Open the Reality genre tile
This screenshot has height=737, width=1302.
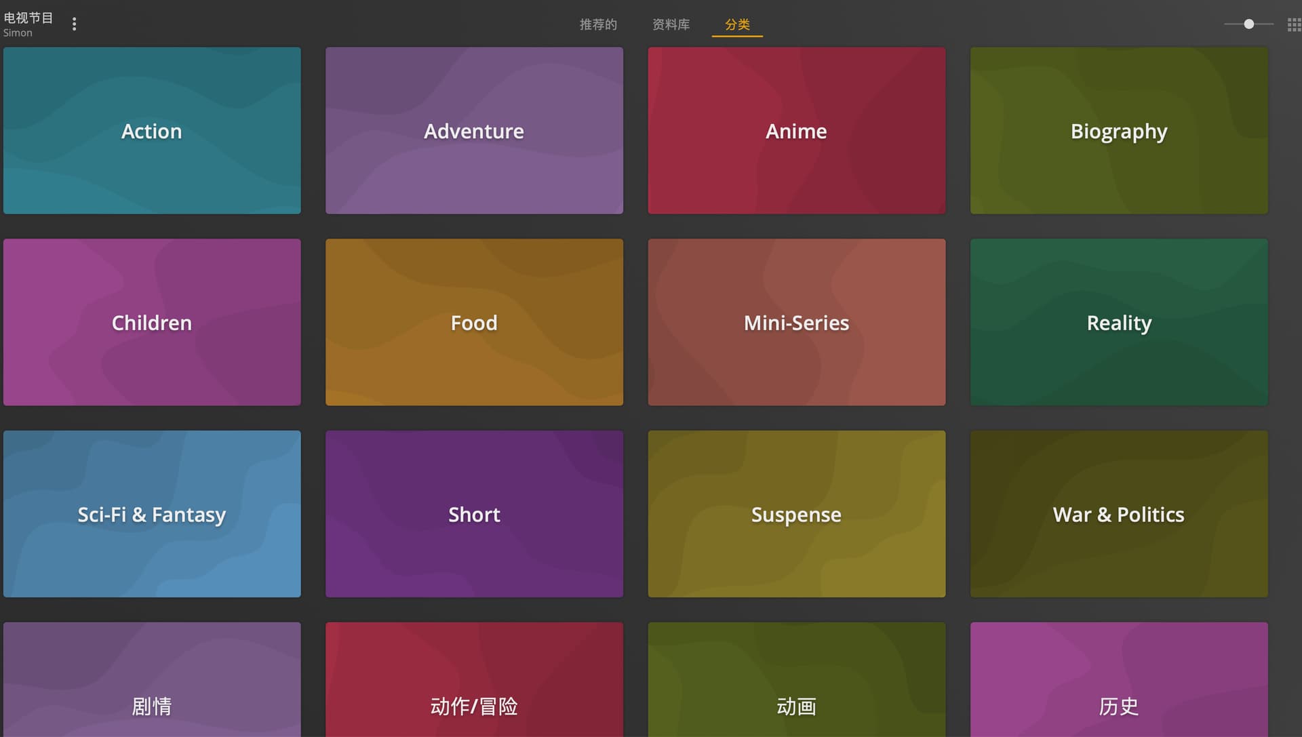[1119, 323]
